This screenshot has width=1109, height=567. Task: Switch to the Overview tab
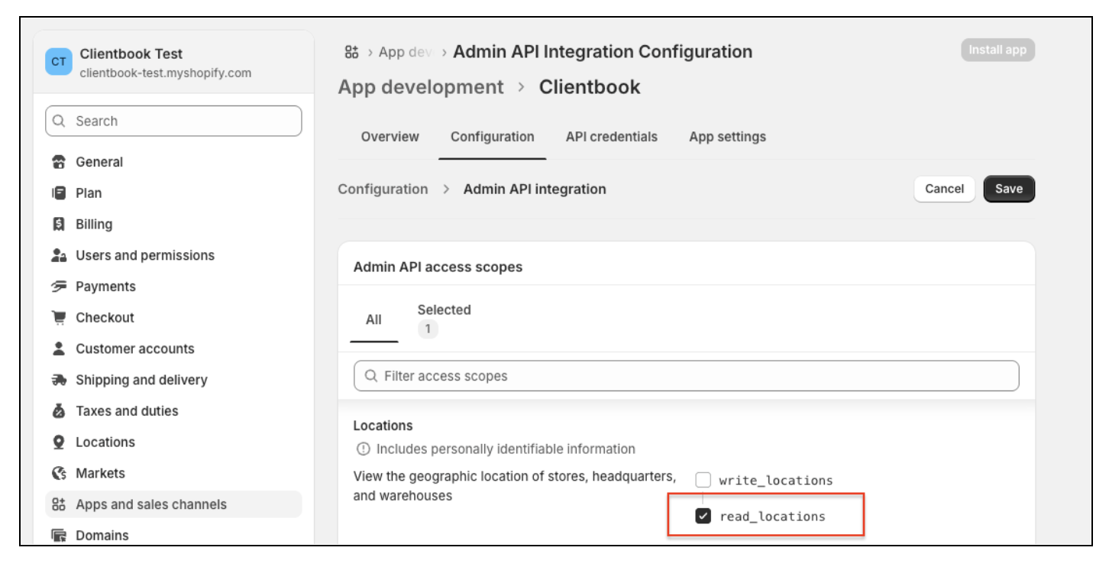[390, 137]
